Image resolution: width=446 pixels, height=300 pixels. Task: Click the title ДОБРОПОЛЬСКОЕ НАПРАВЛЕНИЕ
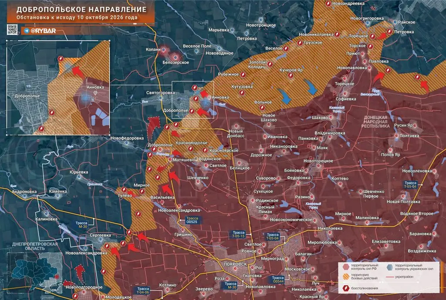81,10
